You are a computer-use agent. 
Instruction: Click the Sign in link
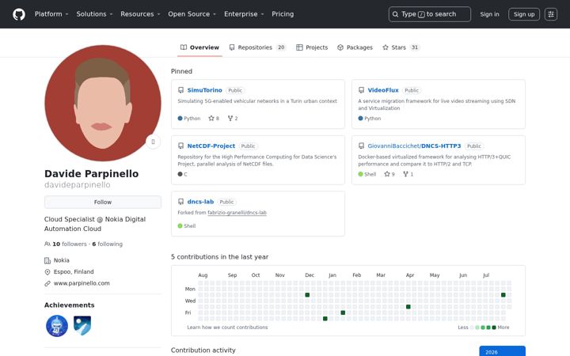click(x=489, y=14)
